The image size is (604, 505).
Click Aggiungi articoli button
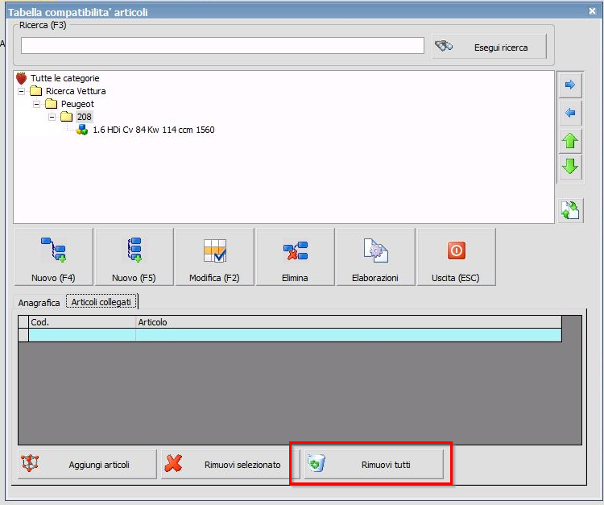tap(87, 464)
